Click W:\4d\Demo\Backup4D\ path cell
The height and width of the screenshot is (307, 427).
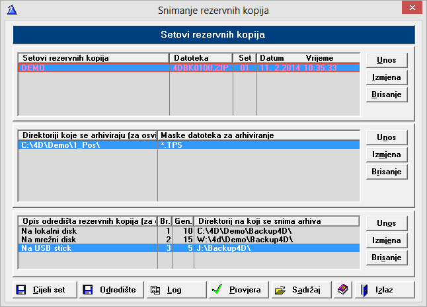coord(277,239)
